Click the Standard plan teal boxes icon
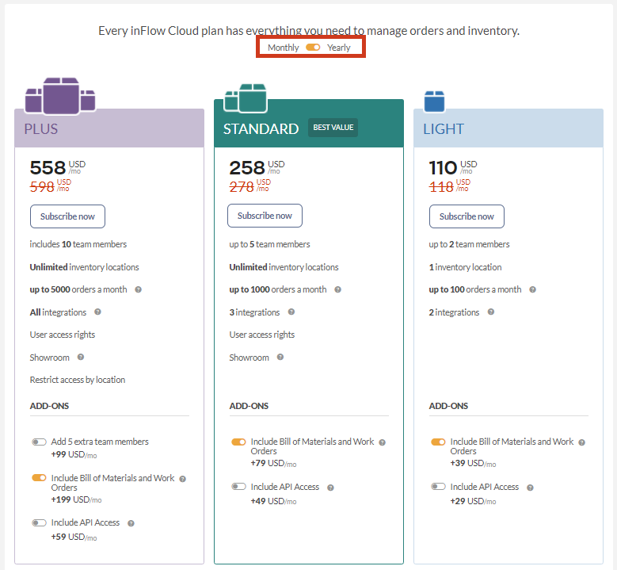This screenshot has width=617, height=570. (x=246, y=98)
